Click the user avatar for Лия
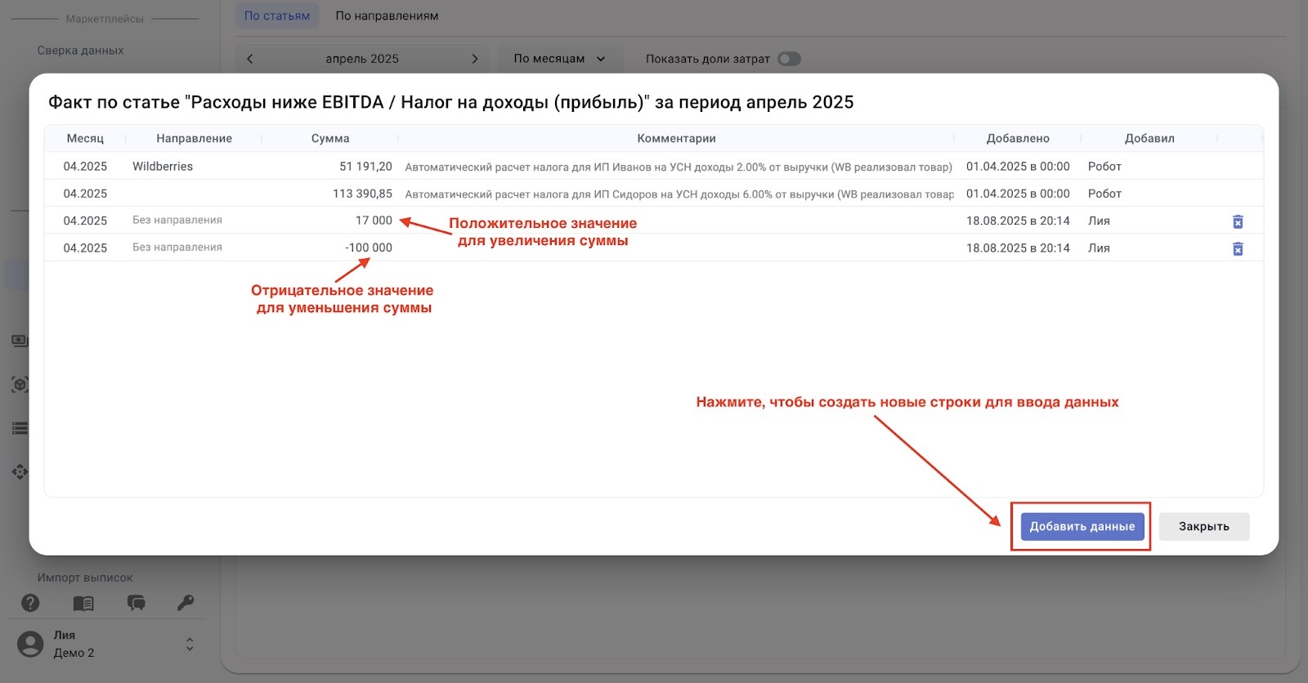The image size is (1308, 683). [x=30, y=644]
